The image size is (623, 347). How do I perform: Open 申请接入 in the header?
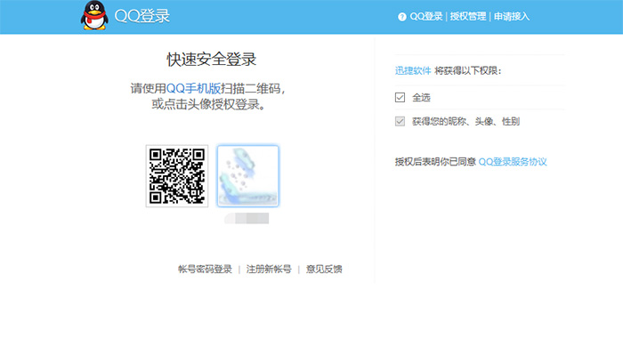(x=512, y=16)
